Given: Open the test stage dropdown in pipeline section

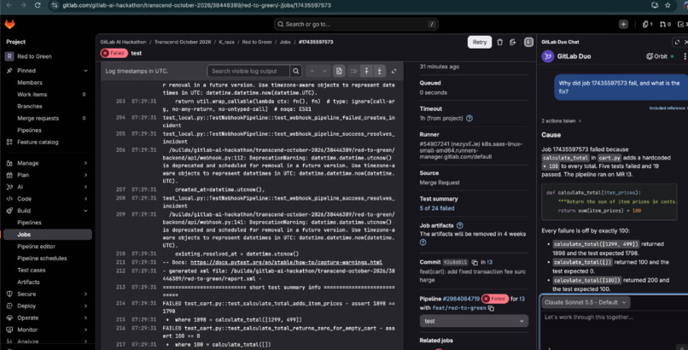Looking at the screenshot, I should tap(474, 321).
